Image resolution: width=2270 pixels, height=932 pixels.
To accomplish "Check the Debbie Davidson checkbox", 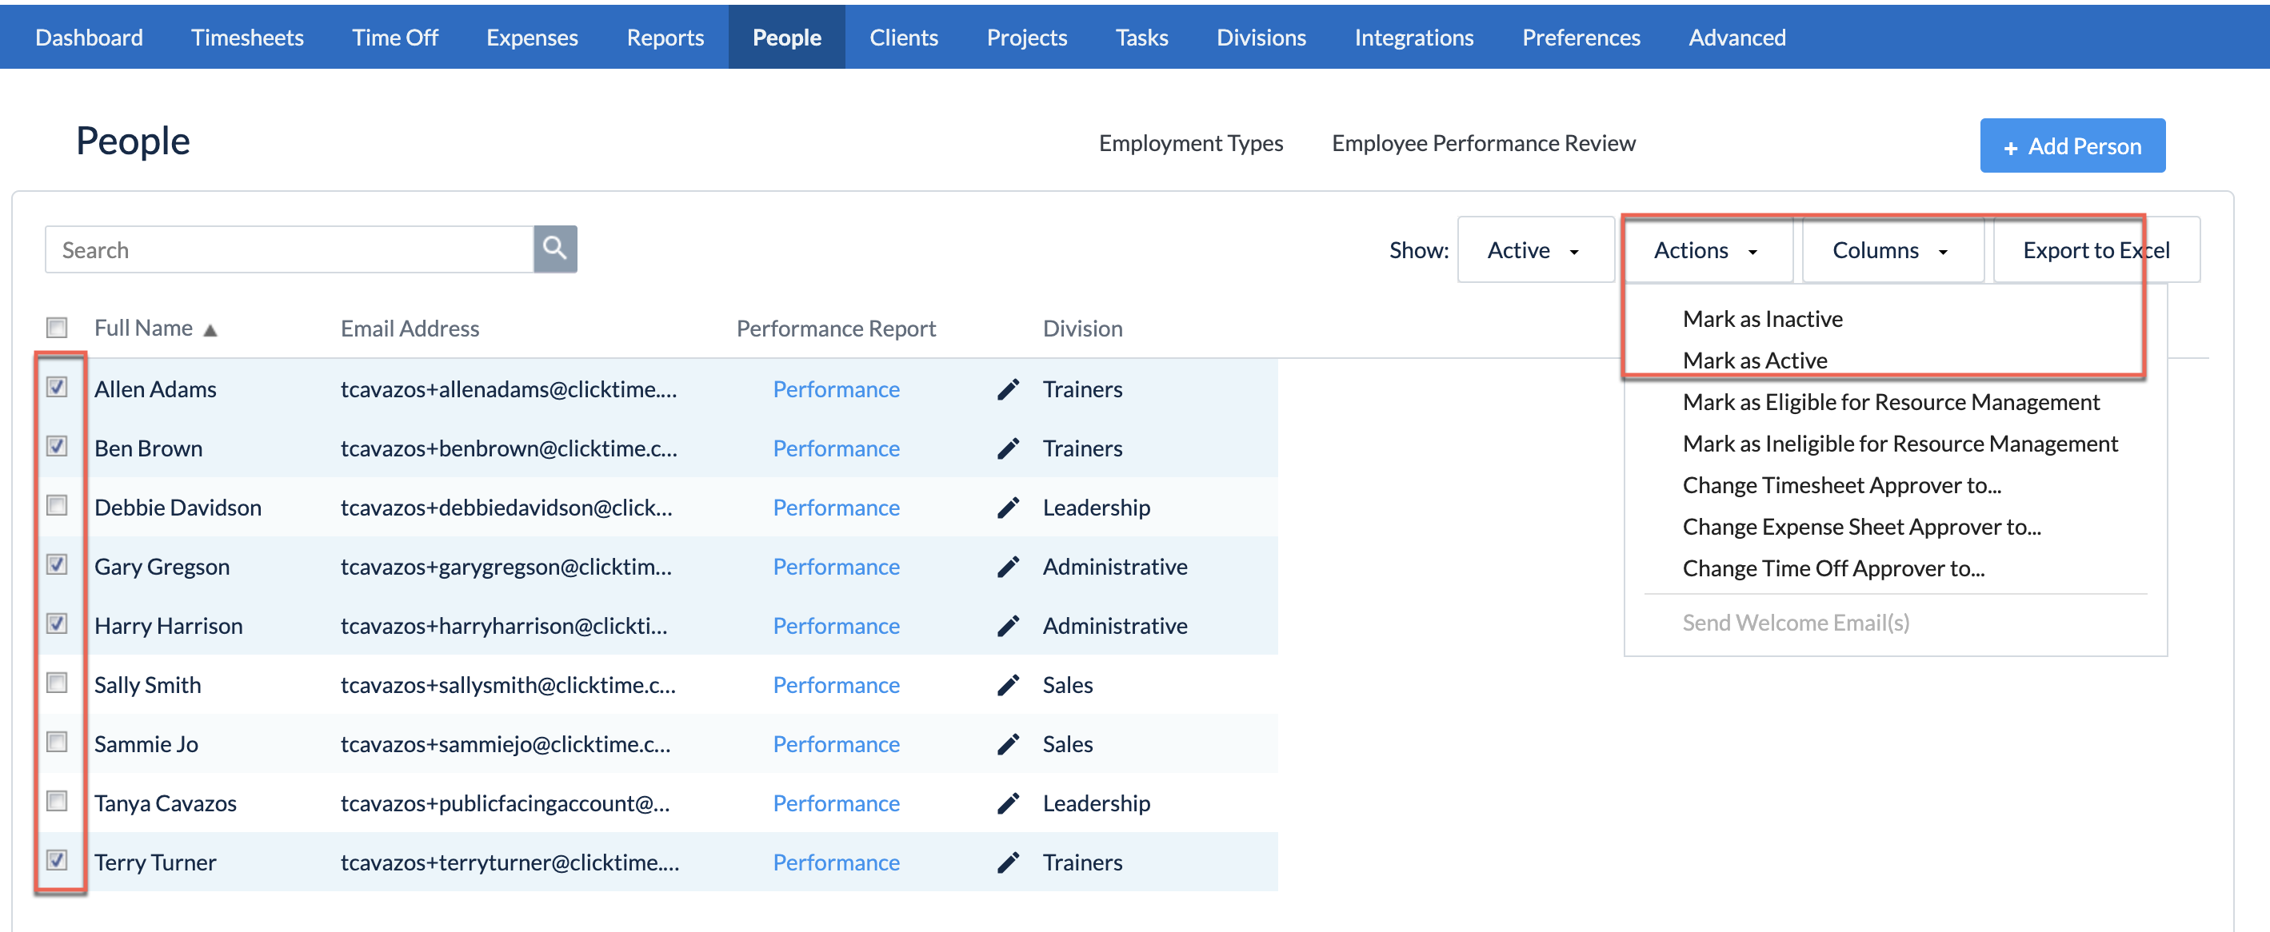I will point(58,504).
